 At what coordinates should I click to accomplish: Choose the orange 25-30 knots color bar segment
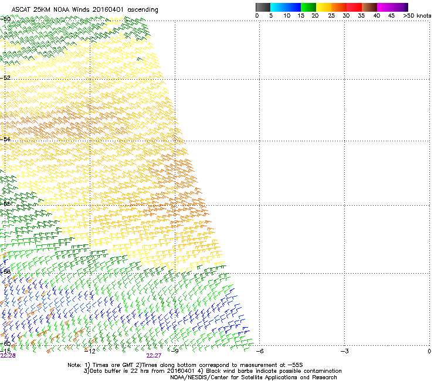point(339,7)
